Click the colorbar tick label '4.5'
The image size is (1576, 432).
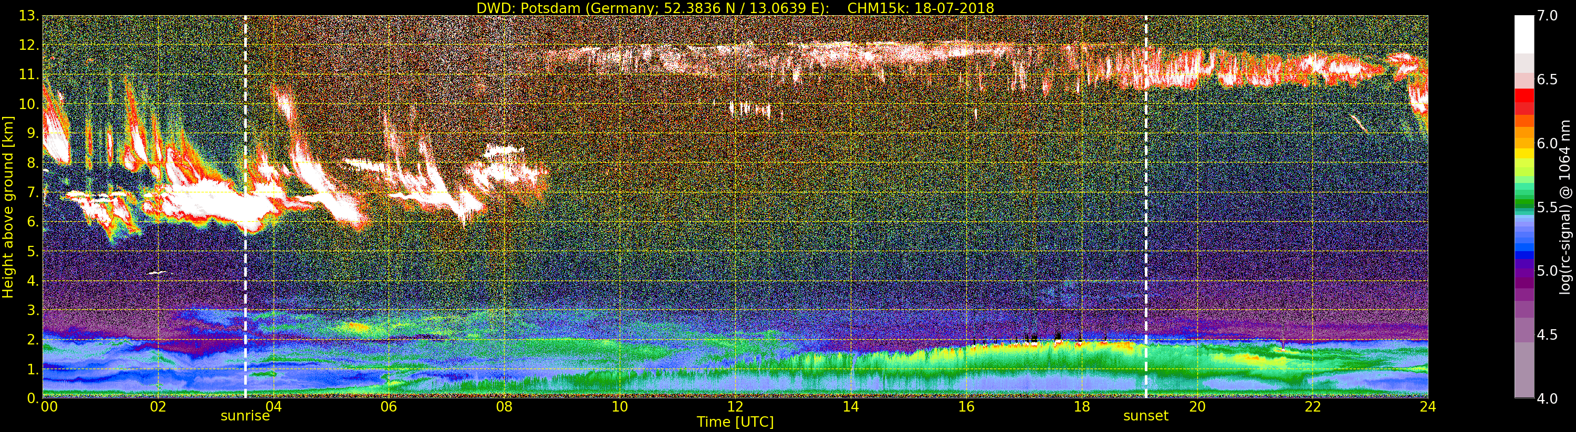[x=1547, y=335]
